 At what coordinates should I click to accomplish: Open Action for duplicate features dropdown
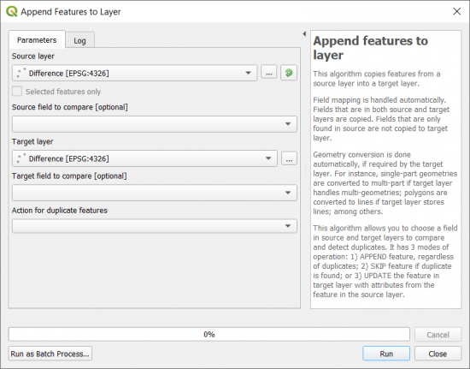coord(155,226)
